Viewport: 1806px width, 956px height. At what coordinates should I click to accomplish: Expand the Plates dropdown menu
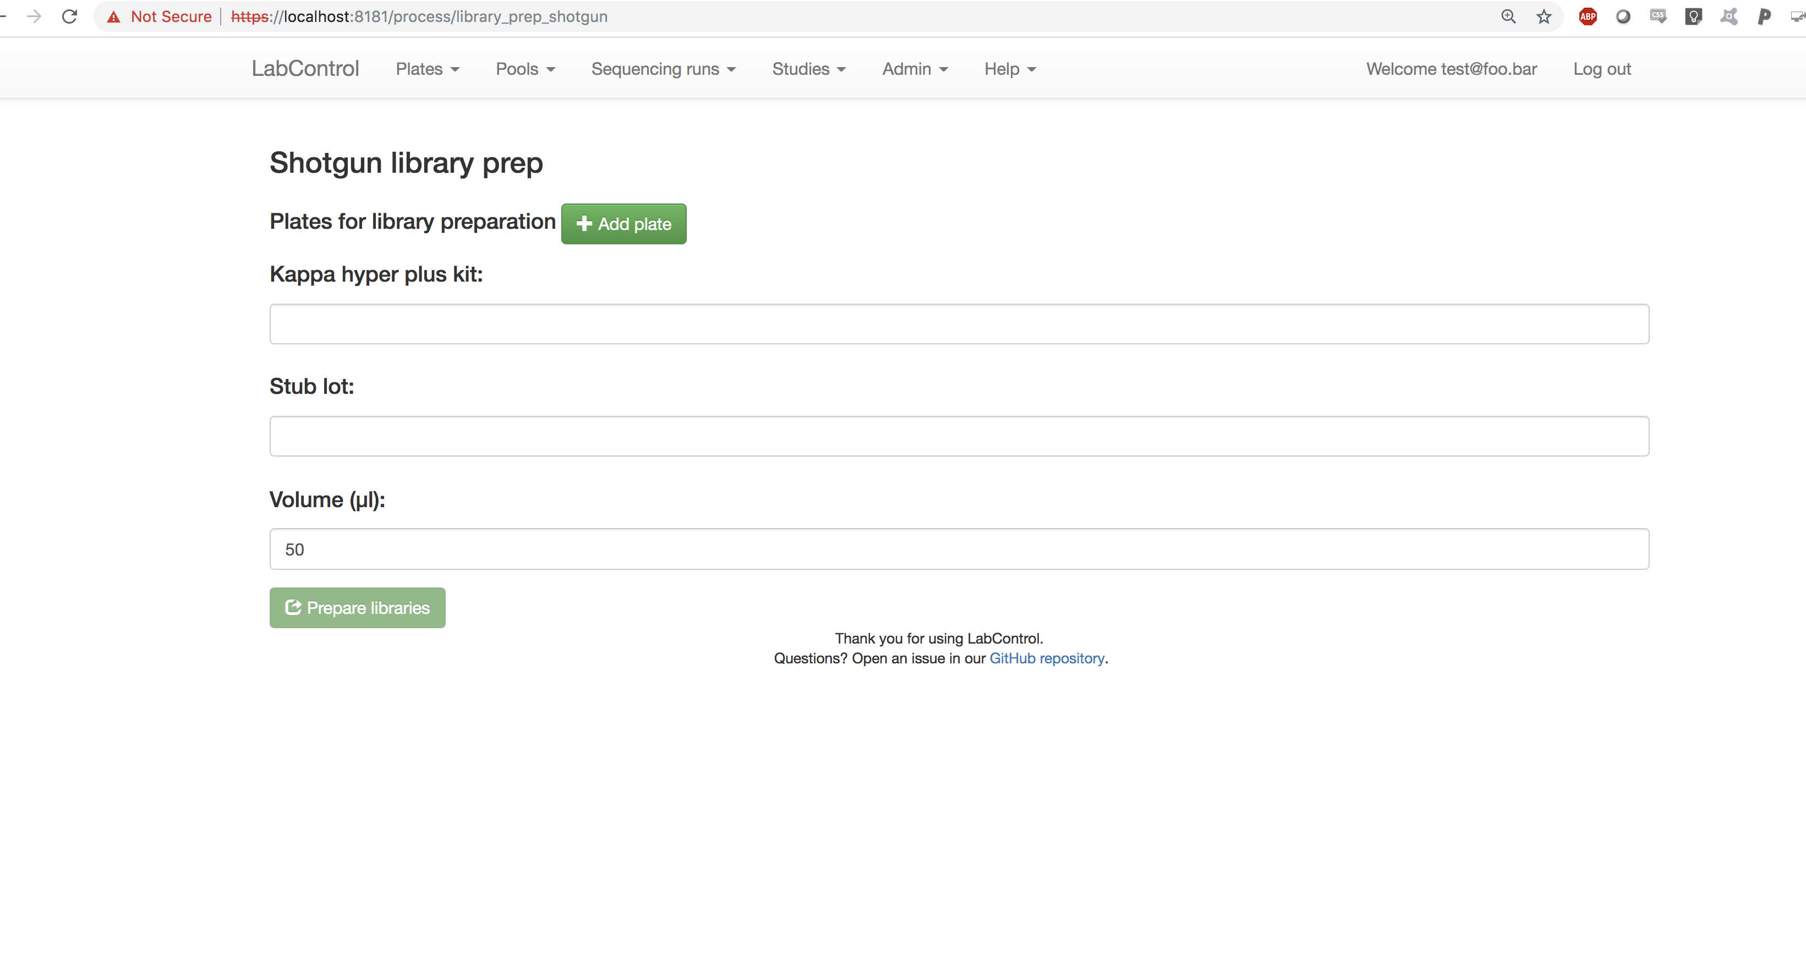[427, 69]
